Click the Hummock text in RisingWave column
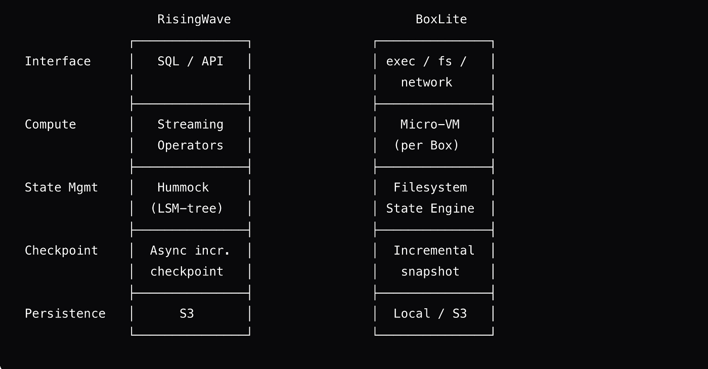This screenshot has width=708, height=369. [x=183, y=187]
